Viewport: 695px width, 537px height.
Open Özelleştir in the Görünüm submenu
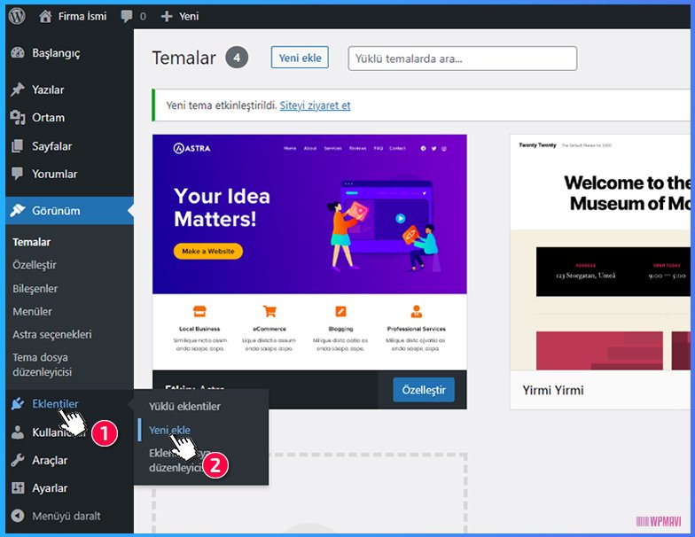[35, 265]
